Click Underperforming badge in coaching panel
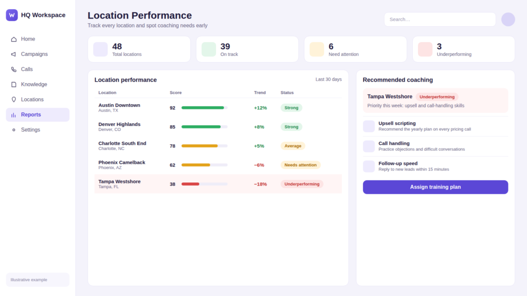Viewport: 527px width, 296px height. pos(437,97)
